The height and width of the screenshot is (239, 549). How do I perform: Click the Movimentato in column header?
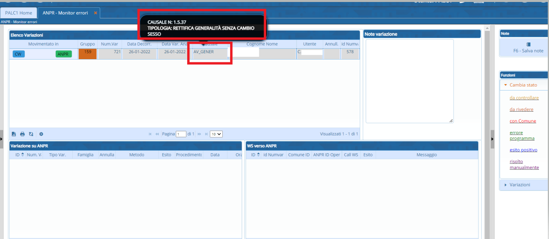pos(43,44)
